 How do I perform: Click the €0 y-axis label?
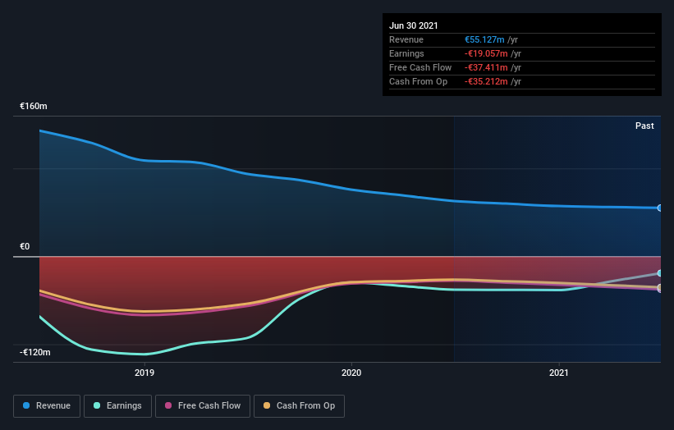(25, 246)
